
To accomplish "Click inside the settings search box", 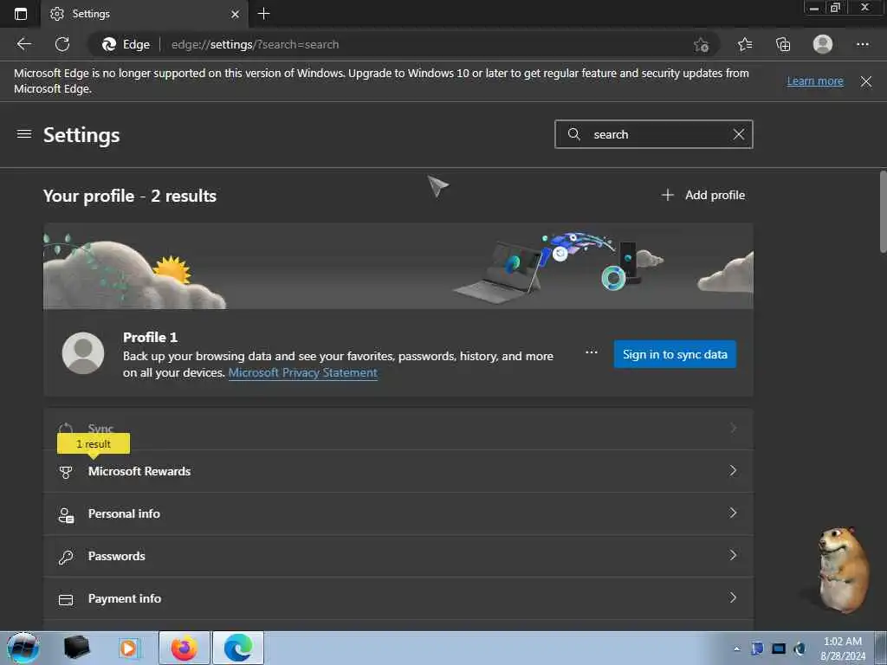I will 654,134.
